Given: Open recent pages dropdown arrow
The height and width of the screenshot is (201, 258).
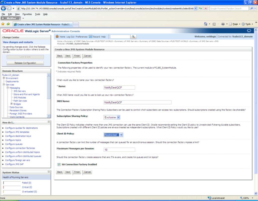Looking at the screenshot, I should coord(14,8).
